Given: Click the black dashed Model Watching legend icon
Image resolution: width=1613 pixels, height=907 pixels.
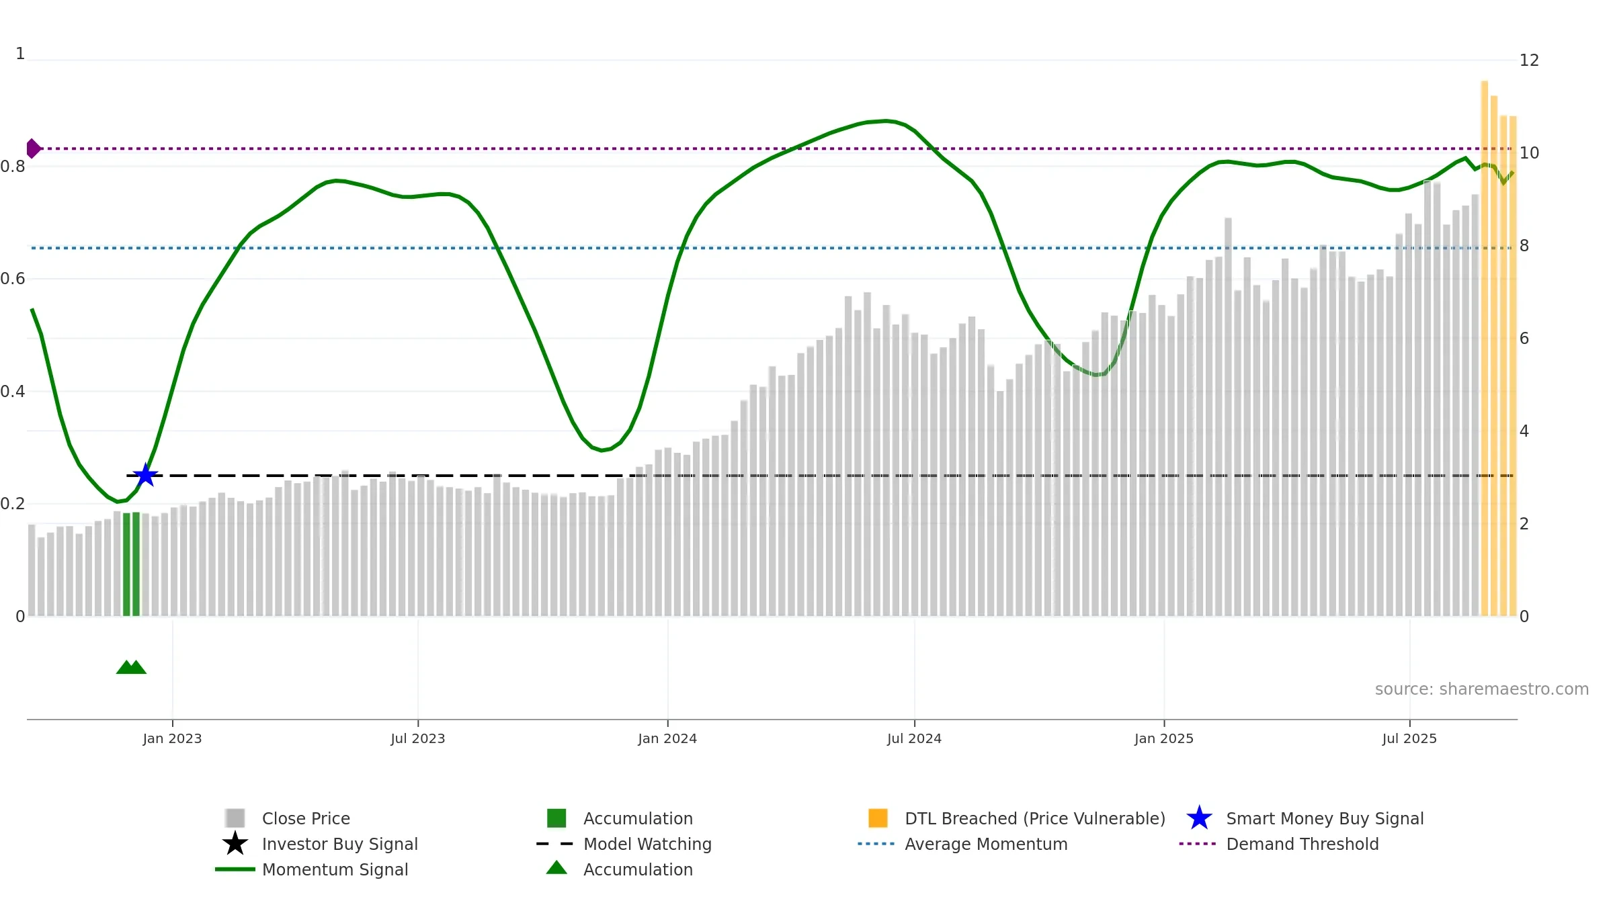Looking at the screenshot, I should pos(555,844).
